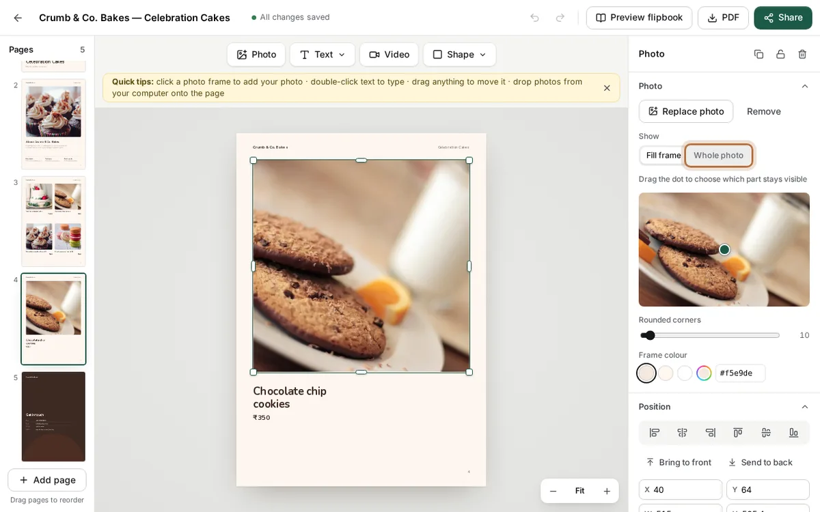Click the ₹350 price text

point(261,418)
